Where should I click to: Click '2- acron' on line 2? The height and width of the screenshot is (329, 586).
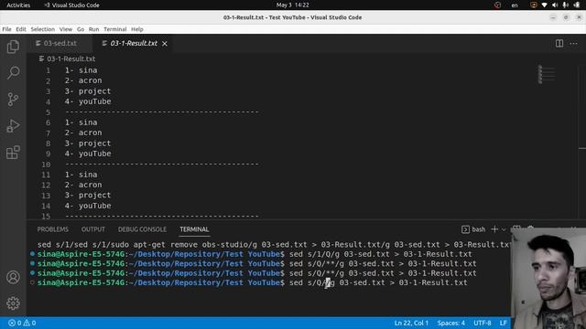[x=83, y=80]
